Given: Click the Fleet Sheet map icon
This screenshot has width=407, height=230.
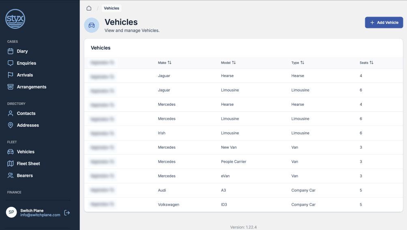Looking at the screenshot, I should pyautogui.click(x=11, y=164).
